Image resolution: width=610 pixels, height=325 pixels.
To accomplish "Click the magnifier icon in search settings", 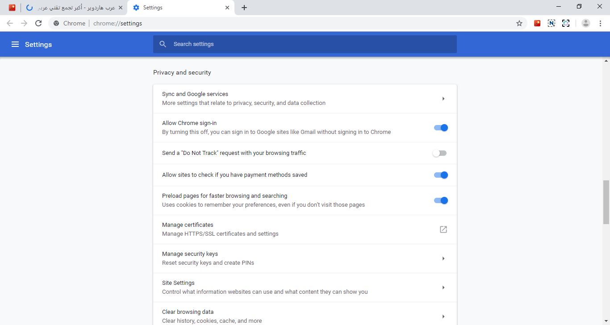I will click(x=163, y=44).
